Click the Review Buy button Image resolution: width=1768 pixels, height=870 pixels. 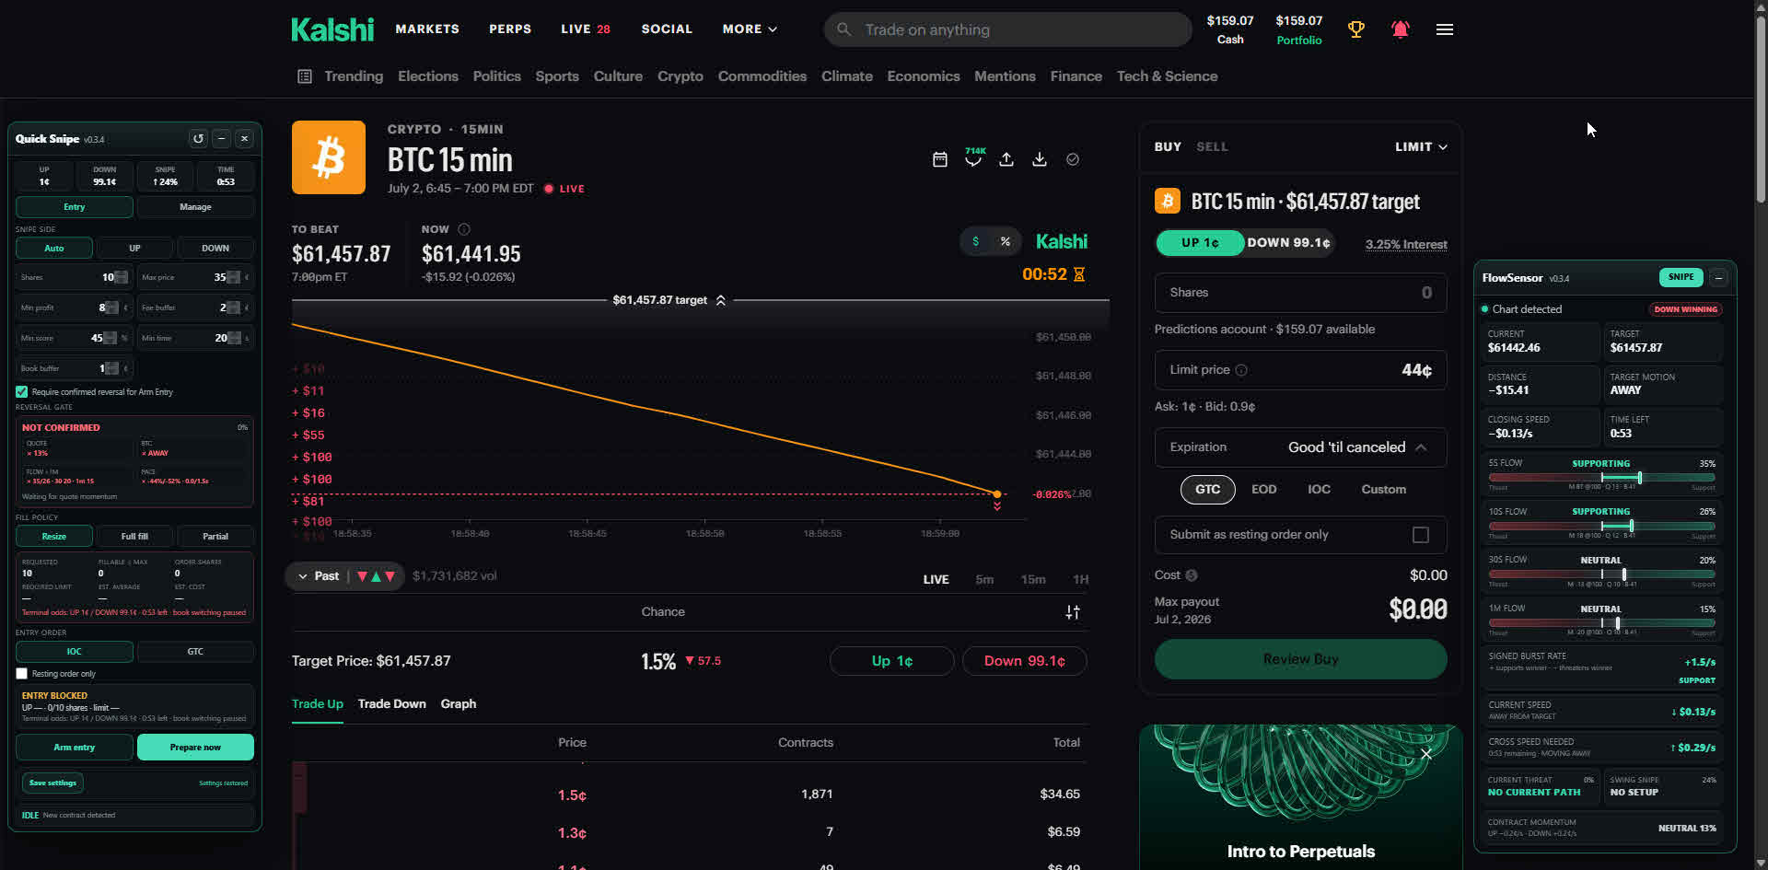click(1300, 659)
